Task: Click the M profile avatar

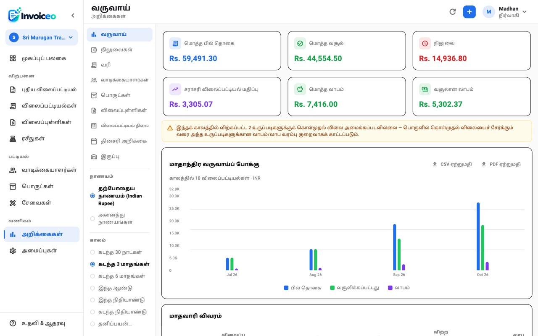Action: tap(489, 12)
